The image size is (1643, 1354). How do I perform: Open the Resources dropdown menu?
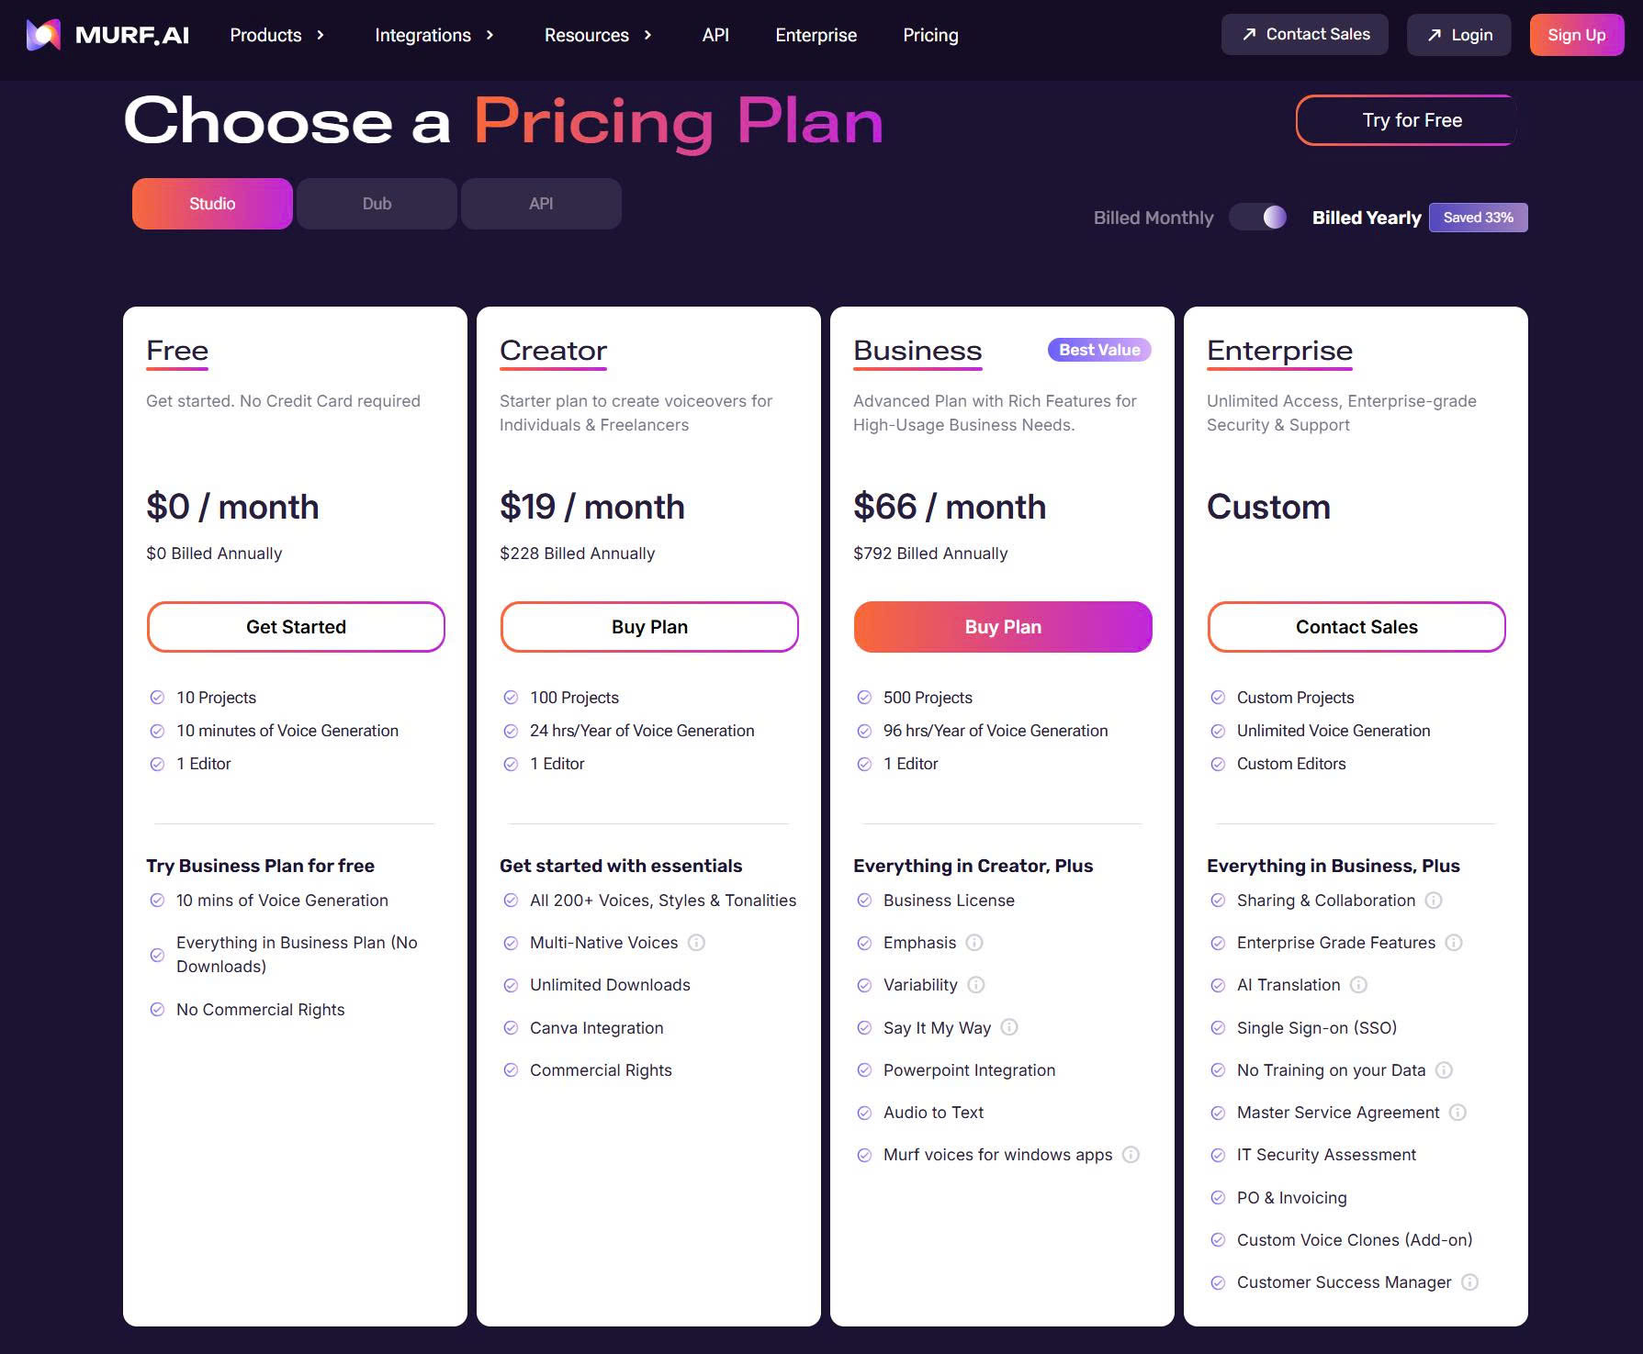[598, 35]
